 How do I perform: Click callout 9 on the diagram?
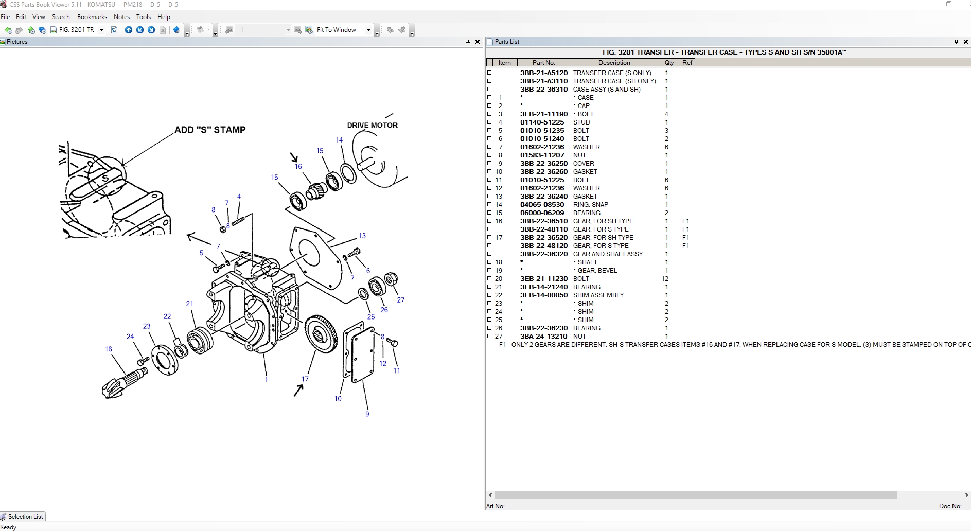367,414
